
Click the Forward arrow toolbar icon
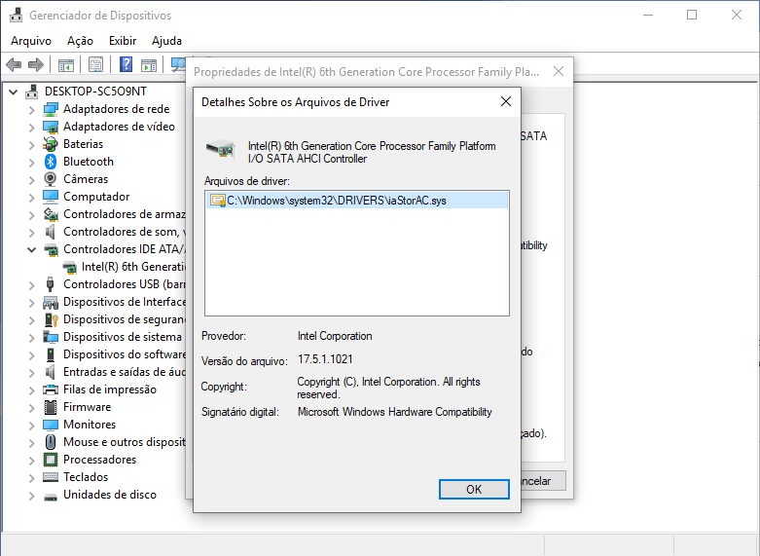click(36, 64)
